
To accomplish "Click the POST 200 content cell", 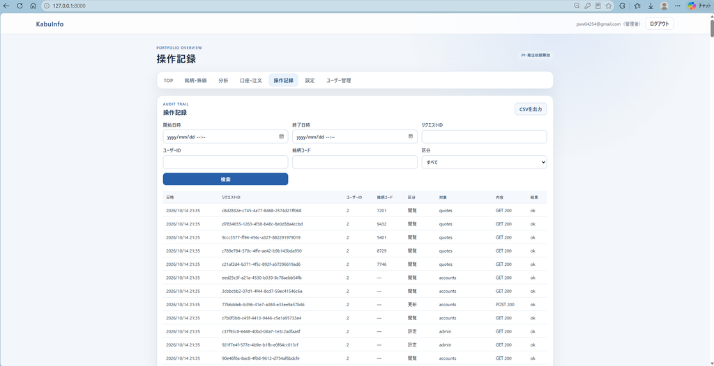I will coord(505,305).
